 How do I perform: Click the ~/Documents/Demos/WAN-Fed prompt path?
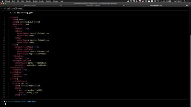pyautogui.click(x=22, y=102)
